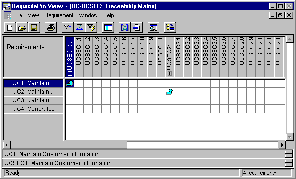Expand the UCSEC1 description pane handle
The image size is (296, 179).
(289, 163)
